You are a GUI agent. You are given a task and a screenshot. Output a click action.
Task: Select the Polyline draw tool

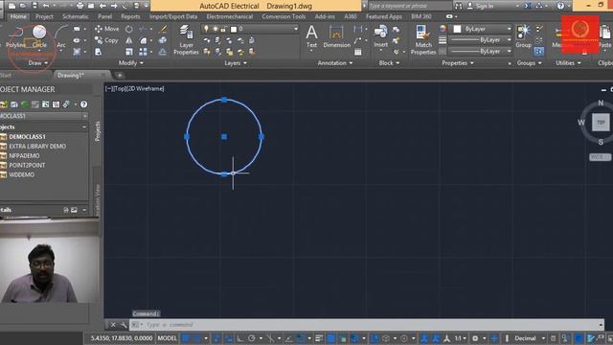click(15, 36)
